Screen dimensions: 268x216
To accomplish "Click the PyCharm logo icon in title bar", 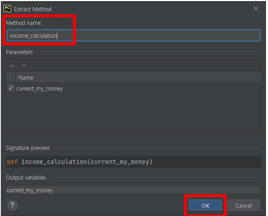I will pyautogui.click(x=7, y=9).
